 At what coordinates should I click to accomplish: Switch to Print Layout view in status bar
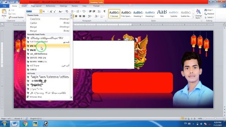pos(183,119)
